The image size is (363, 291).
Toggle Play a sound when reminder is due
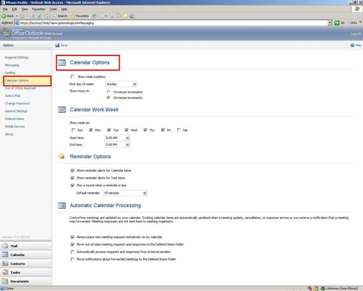pyautogui.click(x=72, y=185)
